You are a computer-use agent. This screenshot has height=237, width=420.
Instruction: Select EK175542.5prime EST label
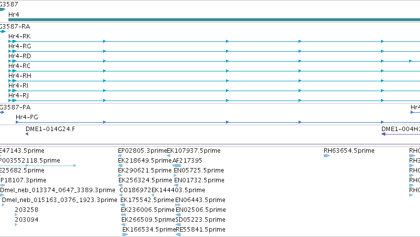[147, 201]
